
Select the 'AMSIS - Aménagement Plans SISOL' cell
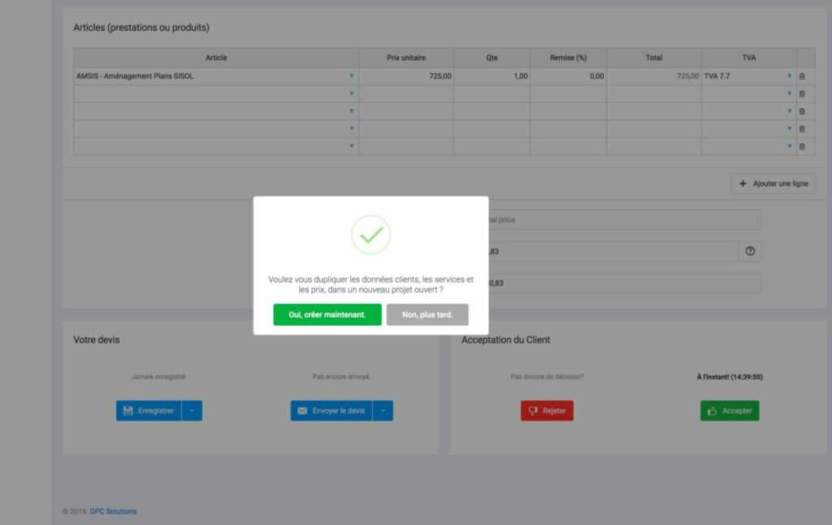pos(216,76)
